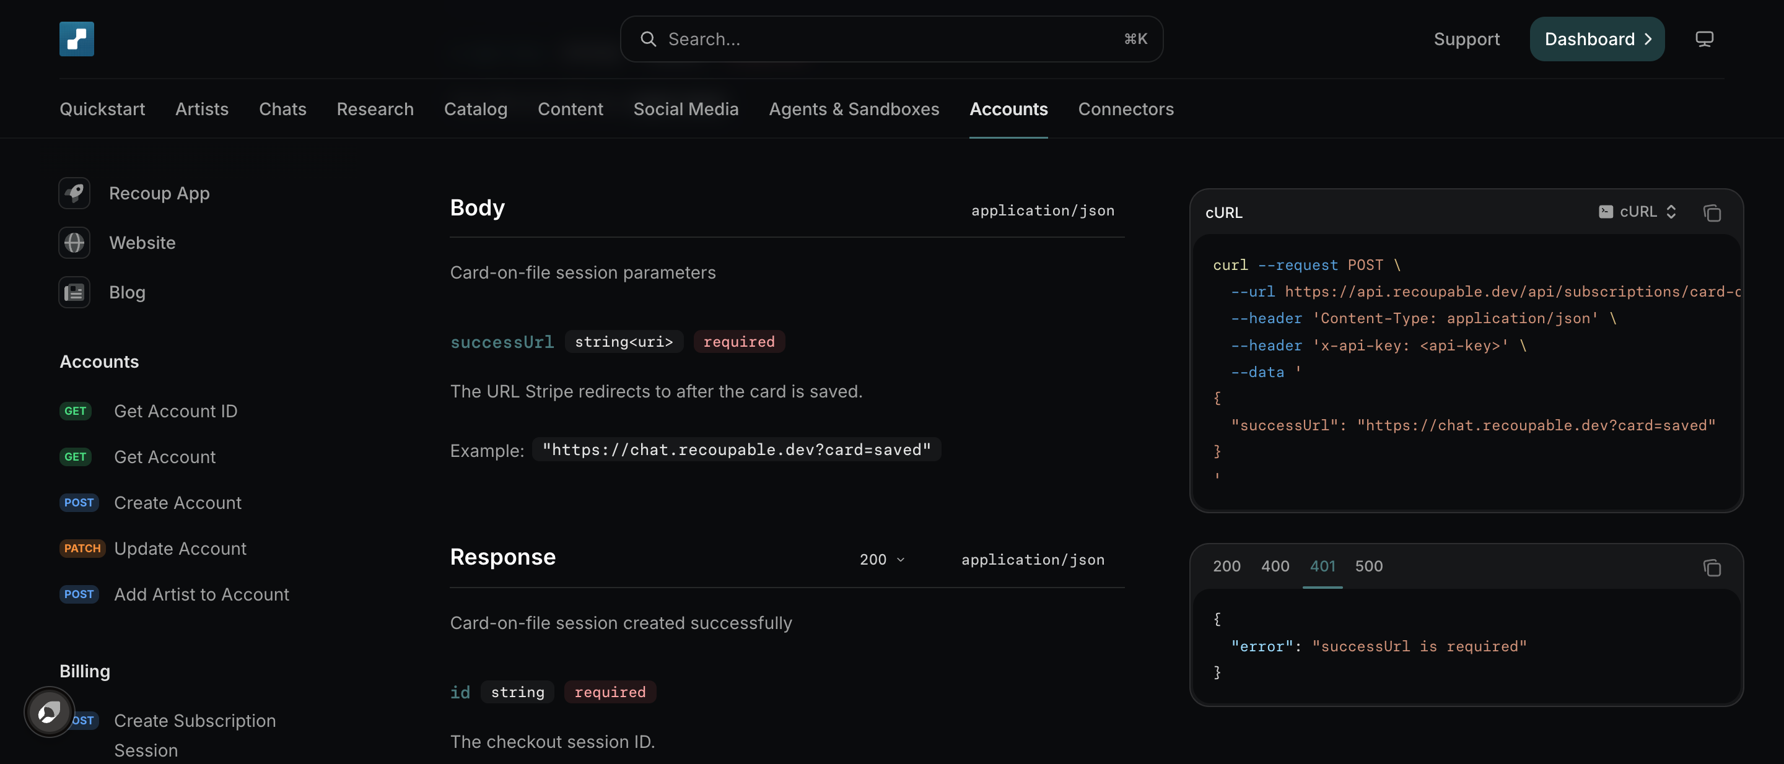
Task: Open the Blog link
Action: pyautogui.click(x=128, y=292)
